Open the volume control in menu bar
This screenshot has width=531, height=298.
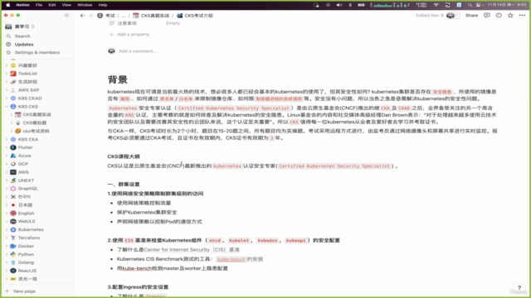(339, 5)
